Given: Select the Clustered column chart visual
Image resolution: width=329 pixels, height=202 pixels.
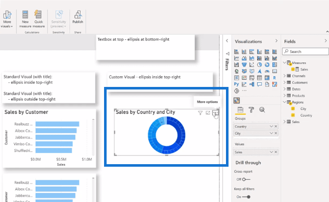Looking at the screenshot, I should pos(259,52).
